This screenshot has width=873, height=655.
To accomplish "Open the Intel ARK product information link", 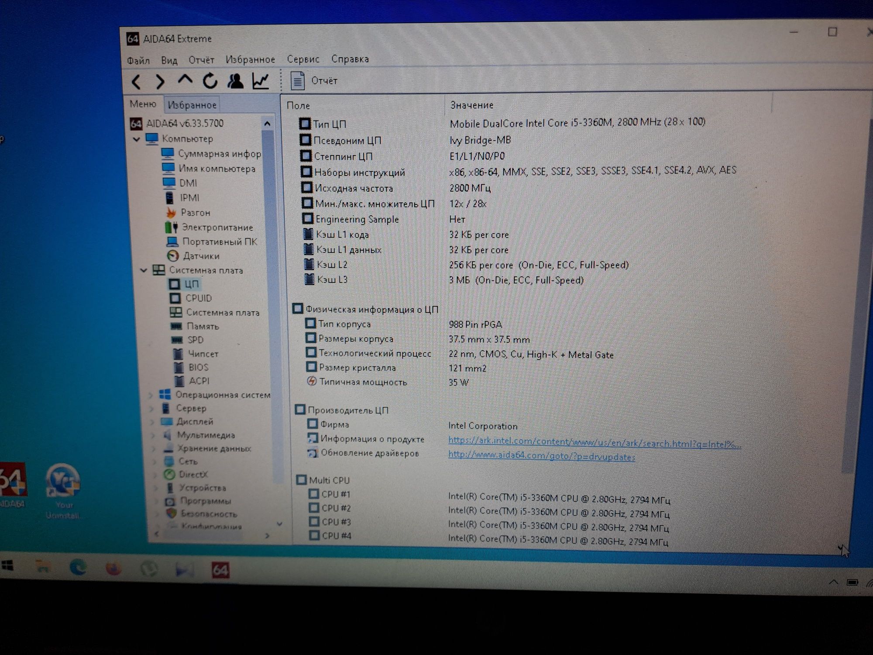I will [595, 443].
